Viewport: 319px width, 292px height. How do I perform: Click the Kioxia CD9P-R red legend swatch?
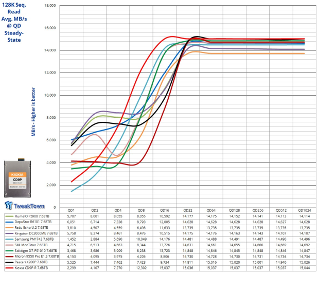[x=9, y=268]
